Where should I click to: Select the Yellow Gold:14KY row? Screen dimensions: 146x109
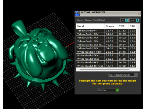point(106,38)
